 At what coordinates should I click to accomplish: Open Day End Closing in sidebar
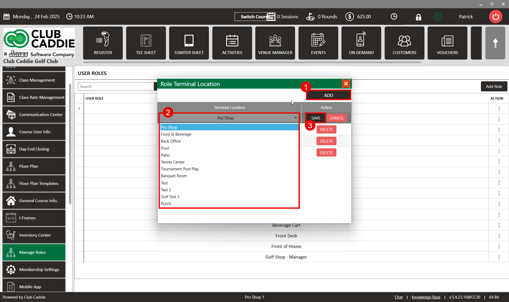tap(34, 149)
